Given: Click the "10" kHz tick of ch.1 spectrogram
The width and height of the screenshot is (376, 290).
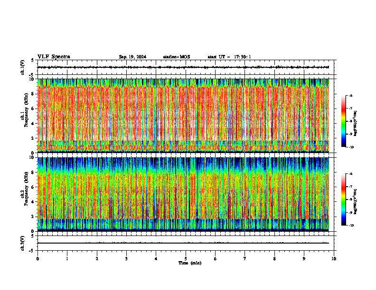Looking at the screenshot, I should [32, 79].
